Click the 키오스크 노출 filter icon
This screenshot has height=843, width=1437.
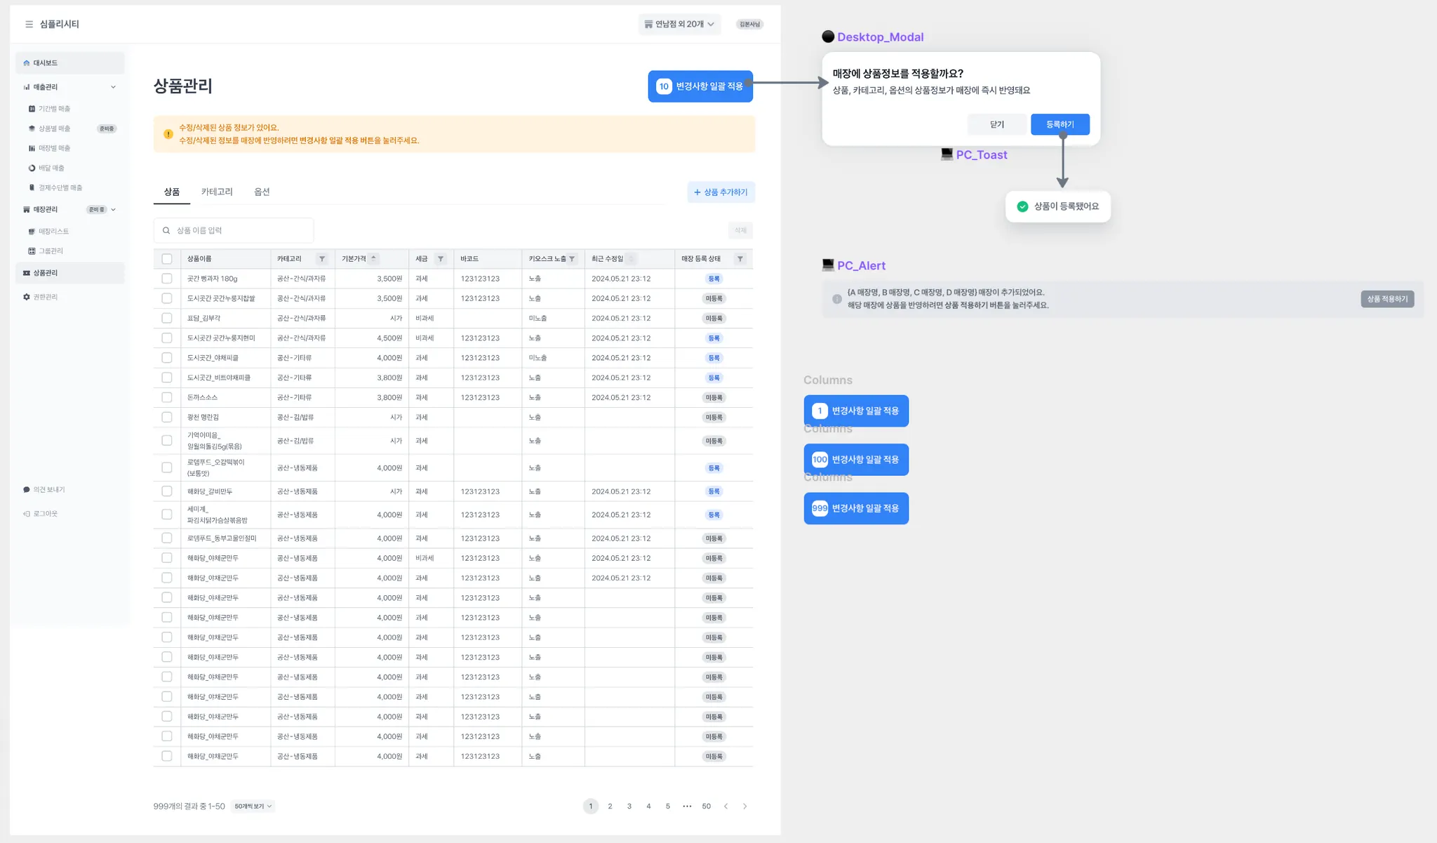[572, 259]
